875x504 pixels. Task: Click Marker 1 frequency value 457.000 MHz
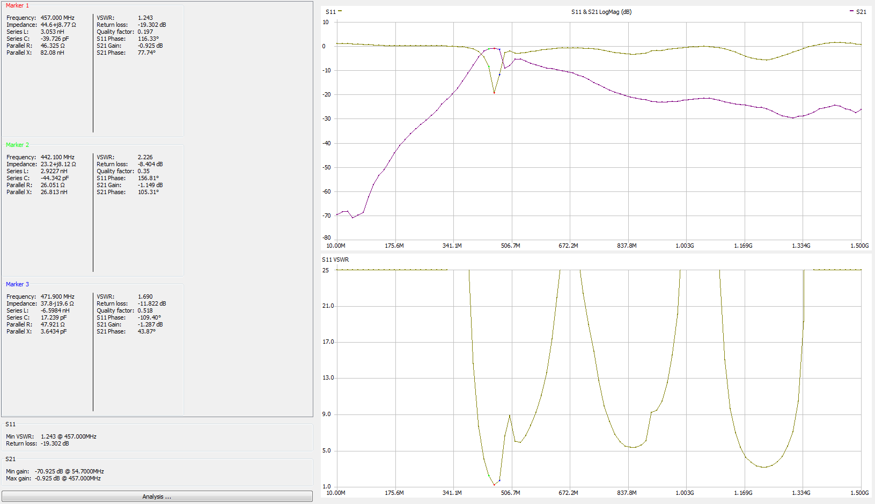click(x=57, y=18)
